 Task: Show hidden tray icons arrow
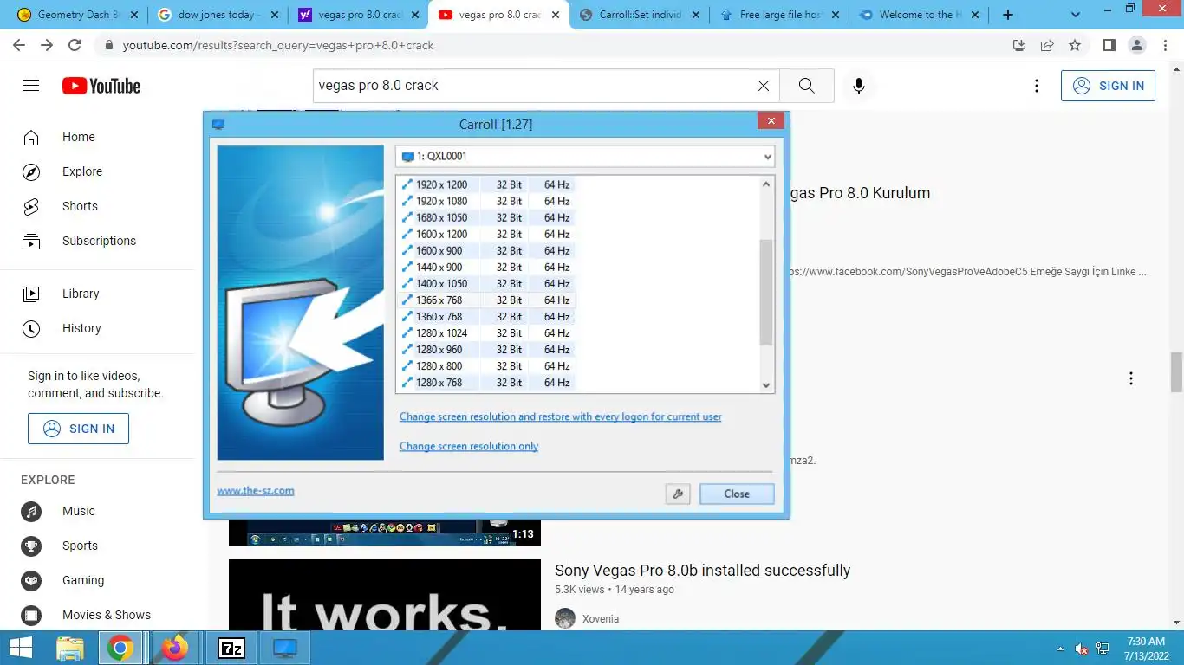pos(1060,649)
